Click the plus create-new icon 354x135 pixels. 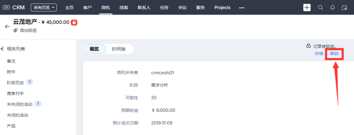pos(307,7)
